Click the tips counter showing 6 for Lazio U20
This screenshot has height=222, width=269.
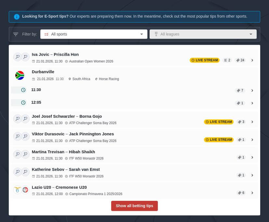tap(241, 193)
